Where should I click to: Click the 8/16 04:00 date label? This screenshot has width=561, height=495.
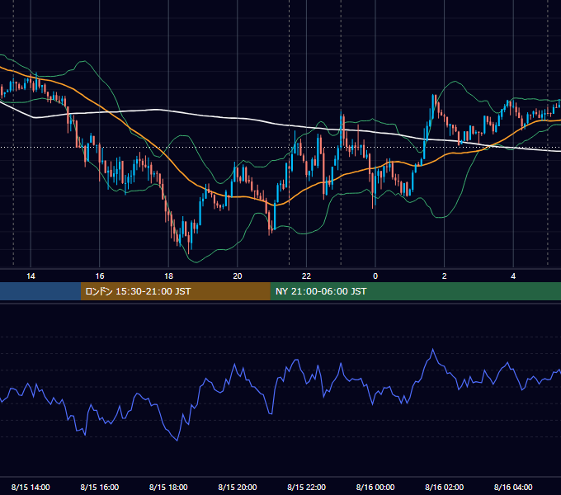[x=513, y=487]
